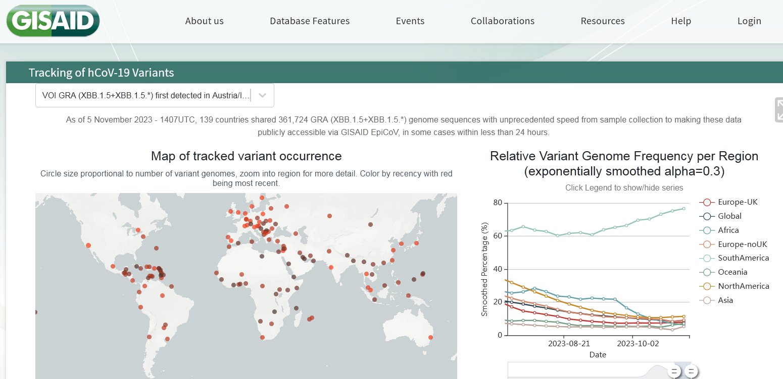Screen dimensions: 783x379
Task: Hide the Asia series in legend
Action: click(x=725, y=300)
